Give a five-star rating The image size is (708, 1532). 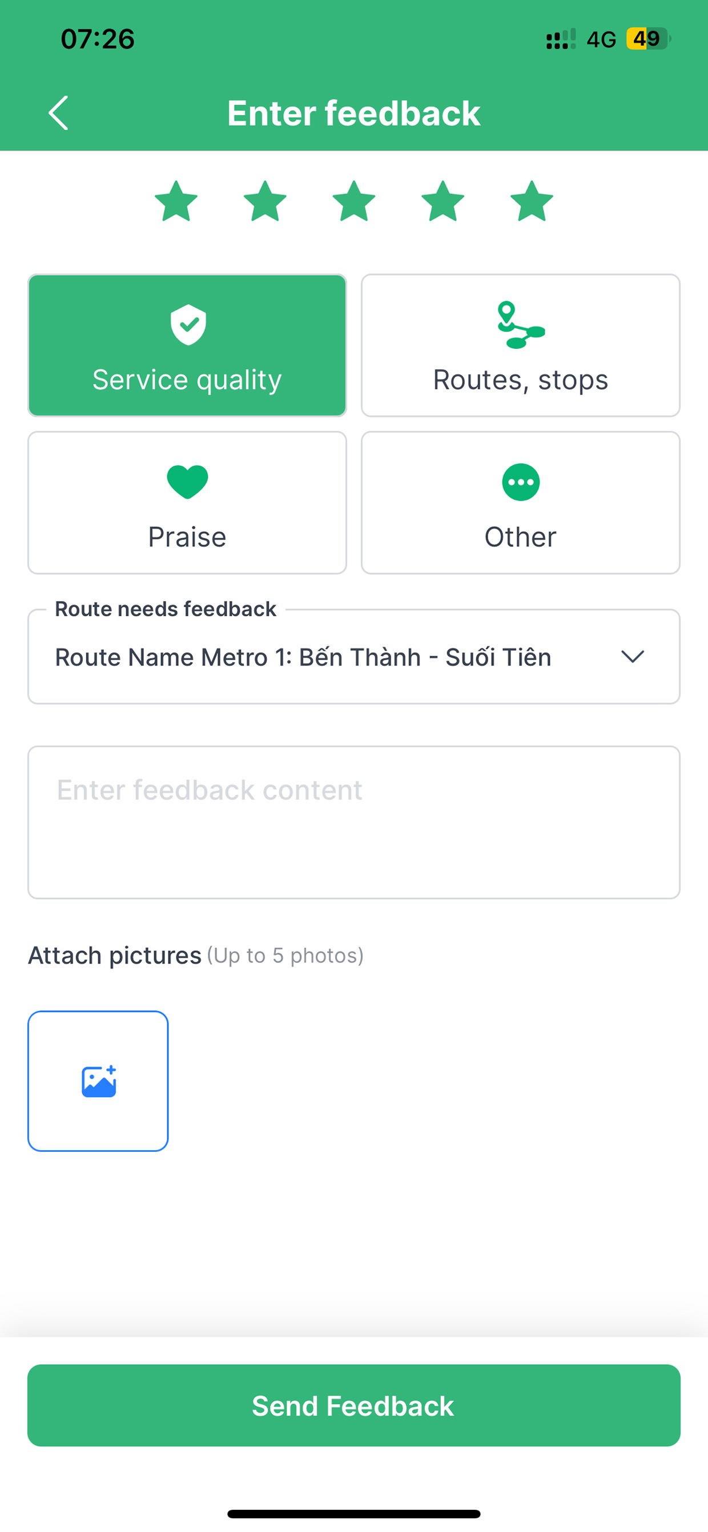click(x=532, y=201)
